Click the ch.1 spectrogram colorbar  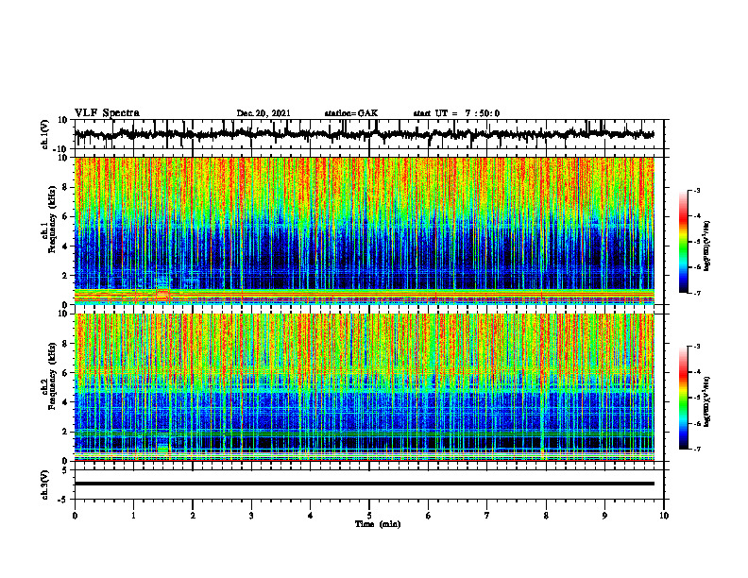[x=684, y=242]
